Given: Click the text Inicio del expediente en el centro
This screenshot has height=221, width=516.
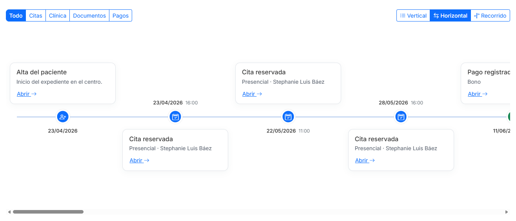Looking at the screenshot, I should click(x=59, y=82).
